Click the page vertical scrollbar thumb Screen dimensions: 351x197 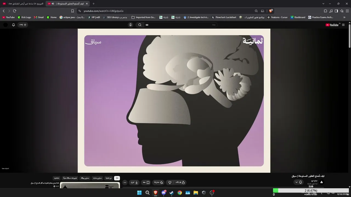(350, 36)
